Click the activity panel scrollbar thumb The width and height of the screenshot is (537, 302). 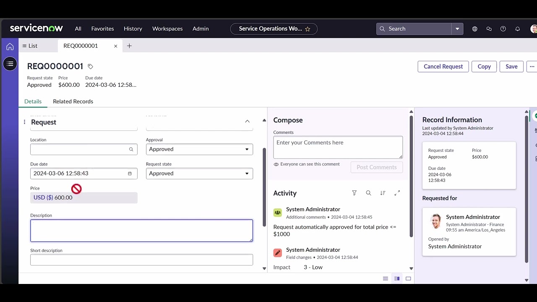(411, 176)
